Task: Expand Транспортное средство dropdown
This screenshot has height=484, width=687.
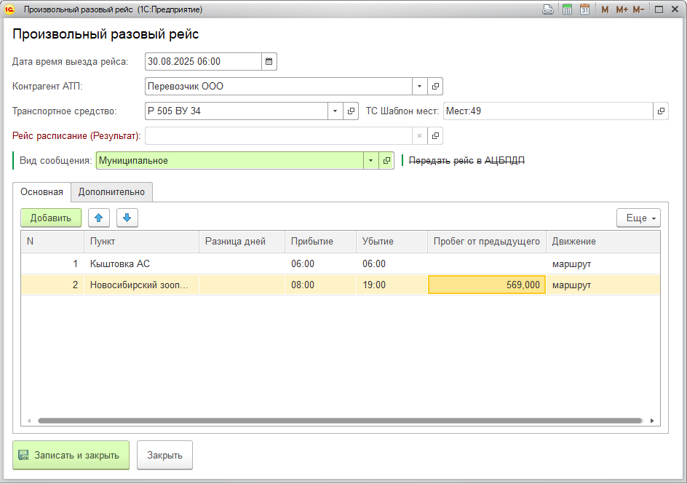Action: point(335,111)
